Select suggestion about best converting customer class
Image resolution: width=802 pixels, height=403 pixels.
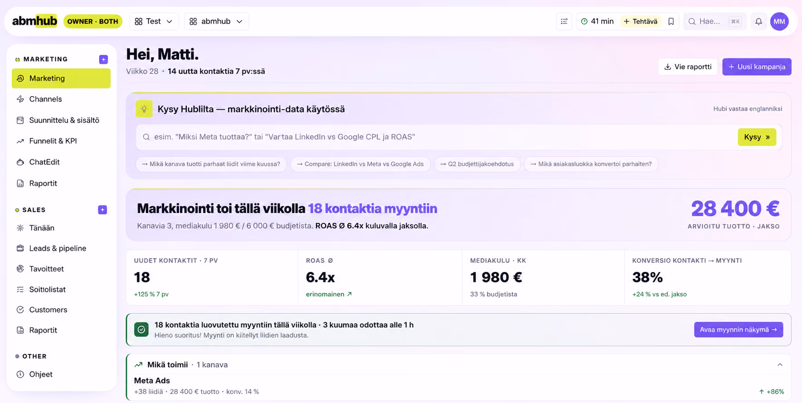coord(591,164)
